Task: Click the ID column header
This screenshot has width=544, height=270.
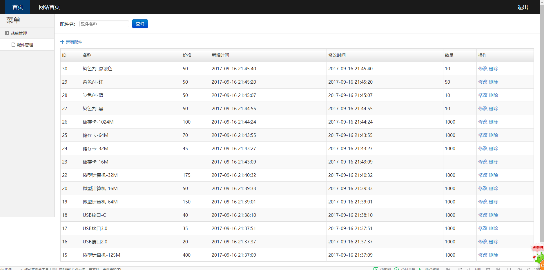Action: (x=71, y=55)
